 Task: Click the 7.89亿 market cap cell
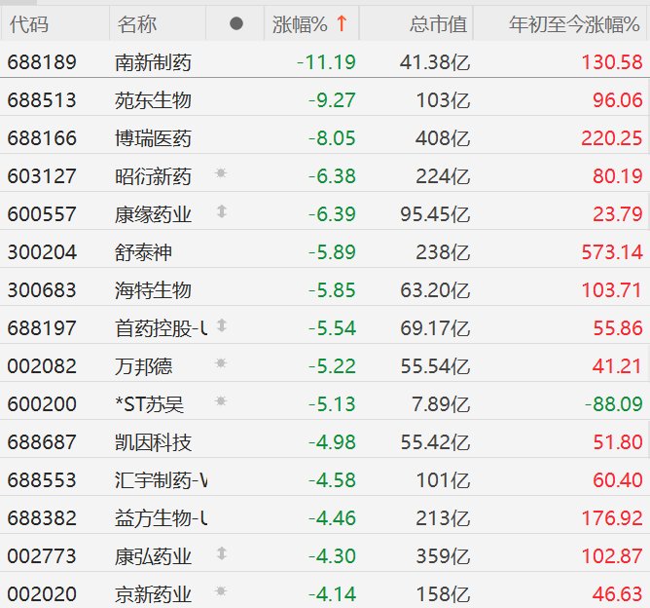[x=441, y=404]
